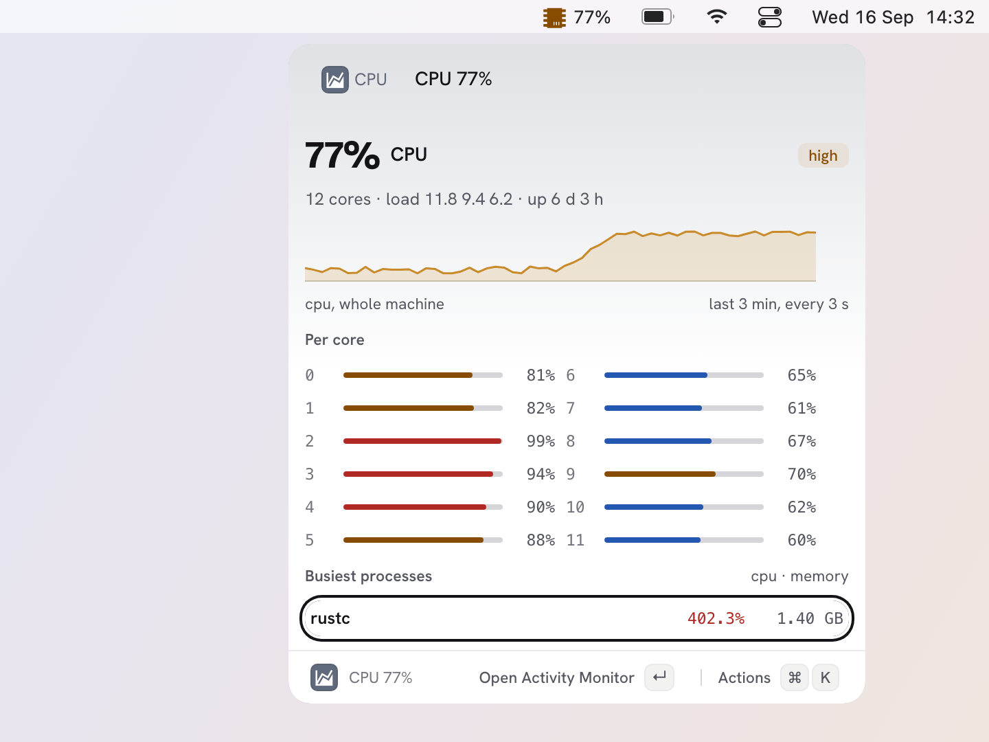Click the command key symbol
Image resolution: width=989 pixels, height=742 pixels.
click(x=795, y=677)
